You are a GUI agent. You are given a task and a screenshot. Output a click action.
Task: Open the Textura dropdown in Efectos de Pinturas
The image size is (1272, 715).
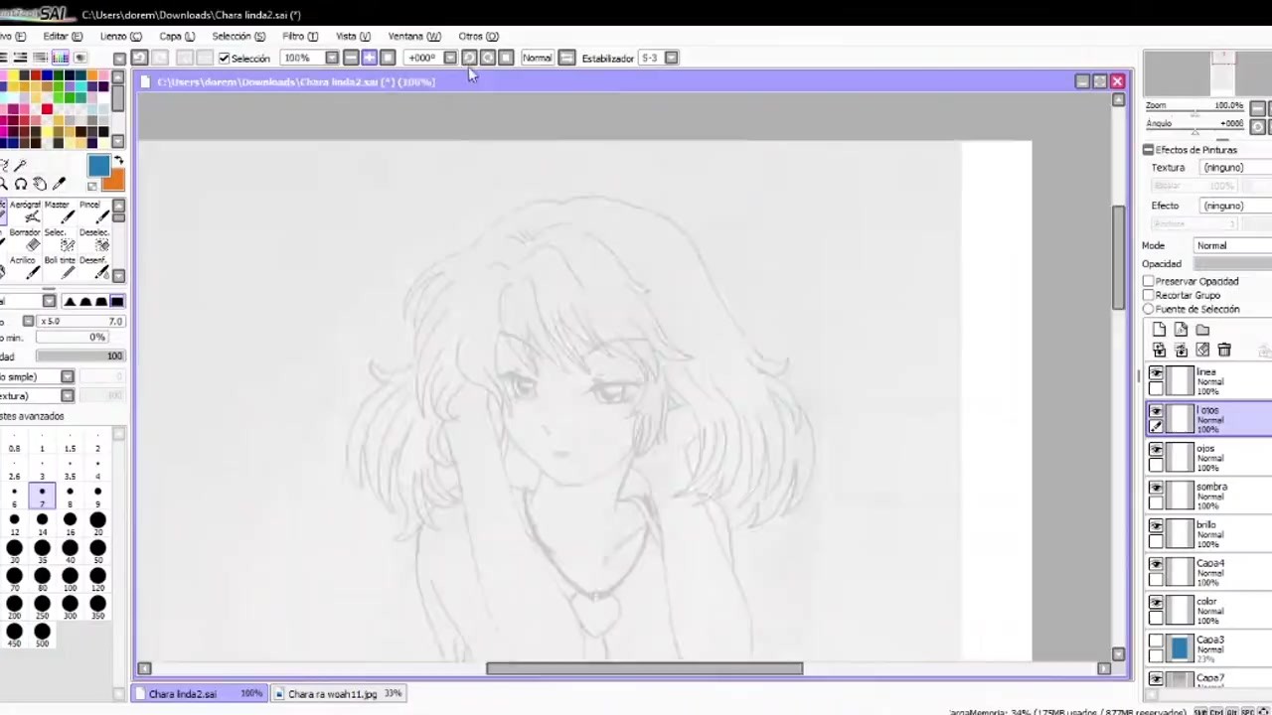coord(1234,168)
